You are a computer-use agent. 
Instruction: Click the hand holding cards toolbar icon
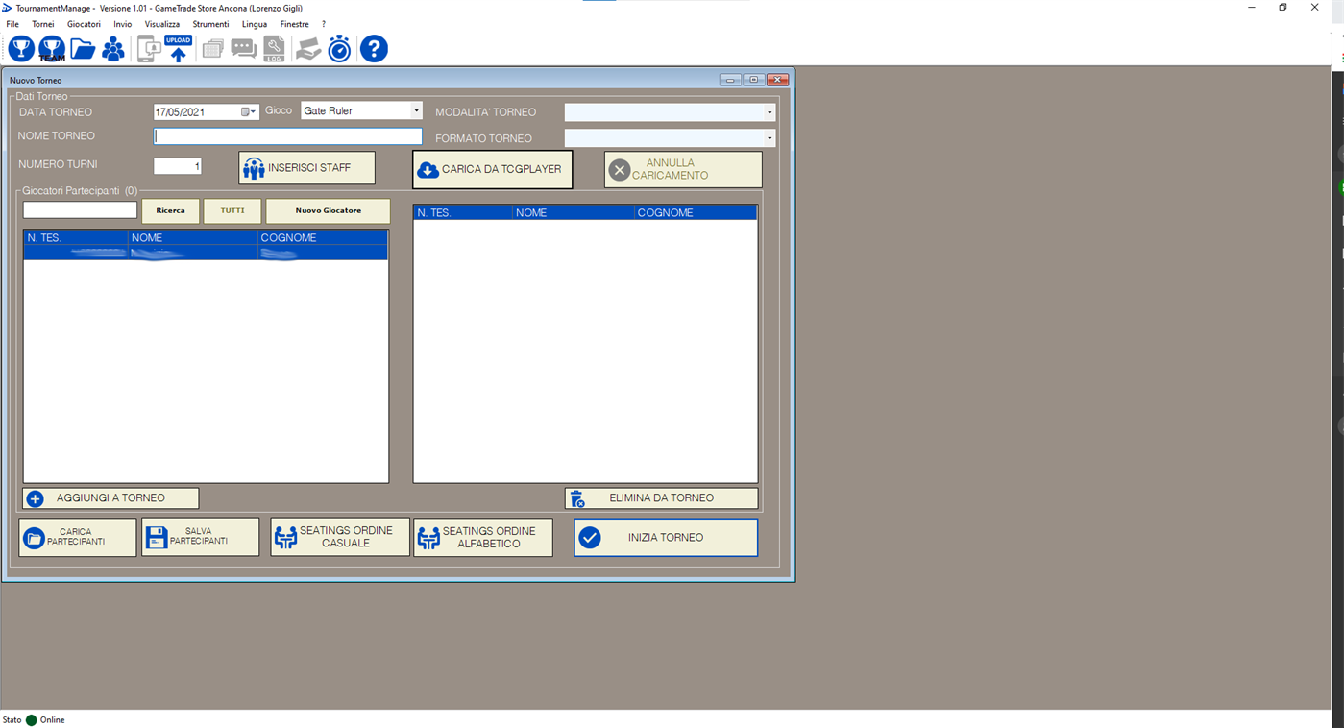pyautogui.click(x=308, y=49)
